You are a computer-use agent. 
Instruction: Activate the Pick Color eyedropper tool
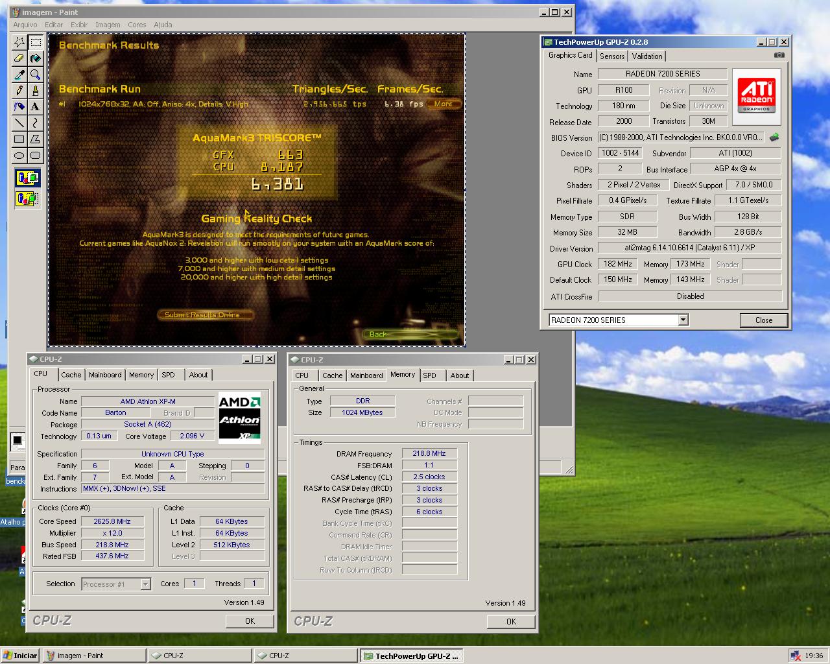pos(19,75)
